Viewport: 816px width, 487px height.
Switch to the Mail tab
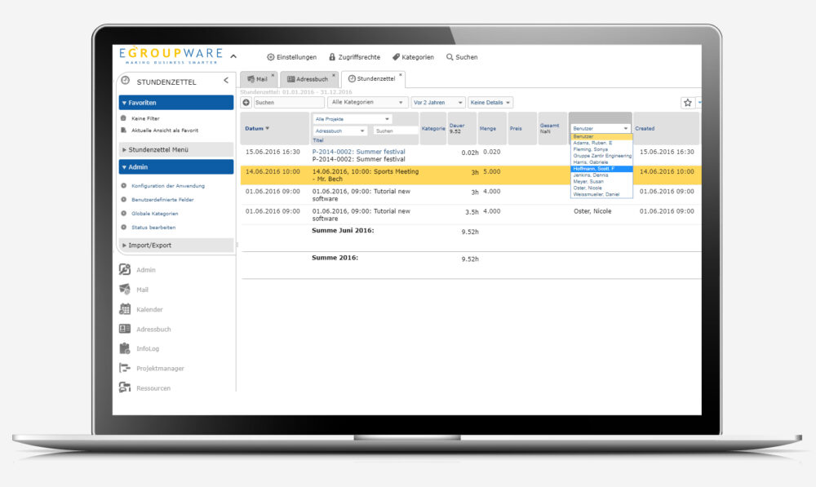click(x=257, y=79)
